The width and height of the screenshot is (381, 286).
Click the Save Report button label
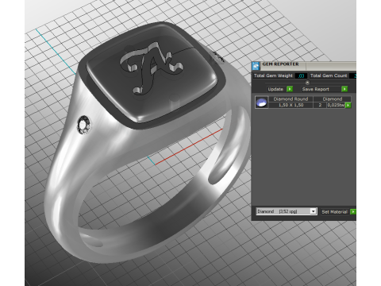click(316, 89)
